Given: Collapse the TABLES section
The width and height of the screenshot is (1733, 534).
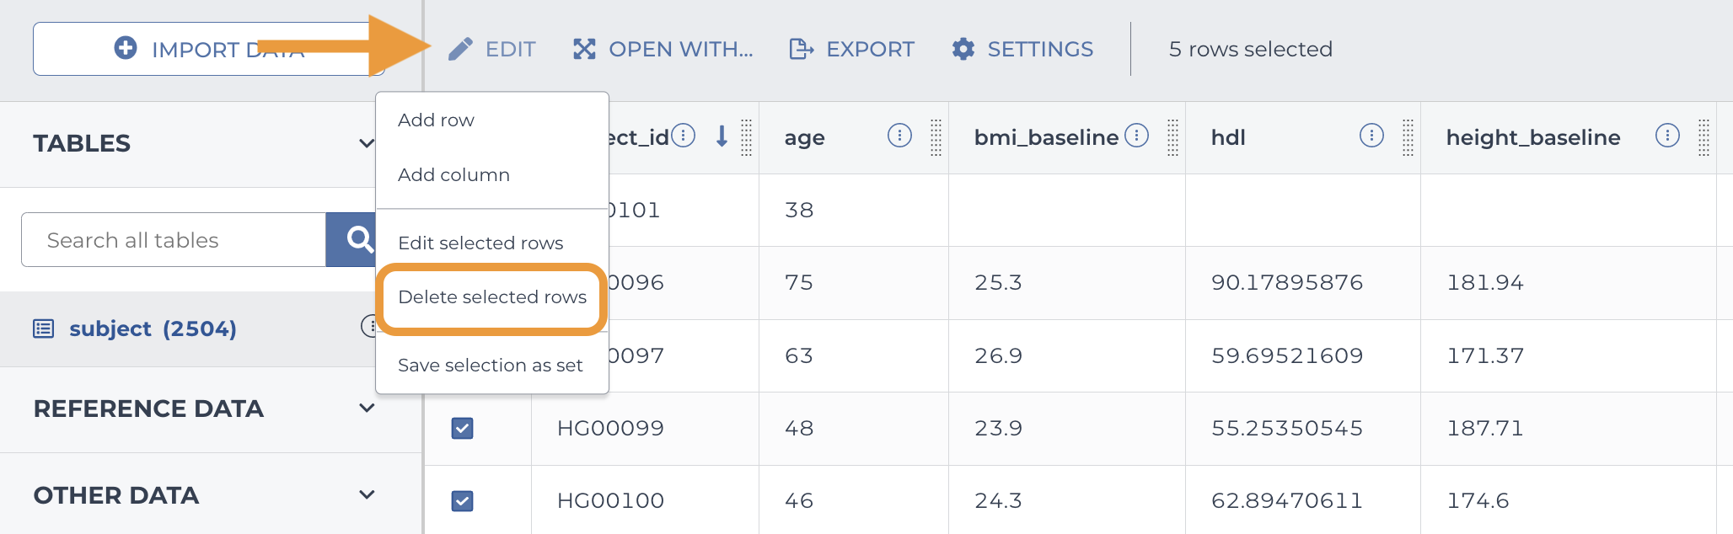Looking at the screenshot, I should point(367,143).
